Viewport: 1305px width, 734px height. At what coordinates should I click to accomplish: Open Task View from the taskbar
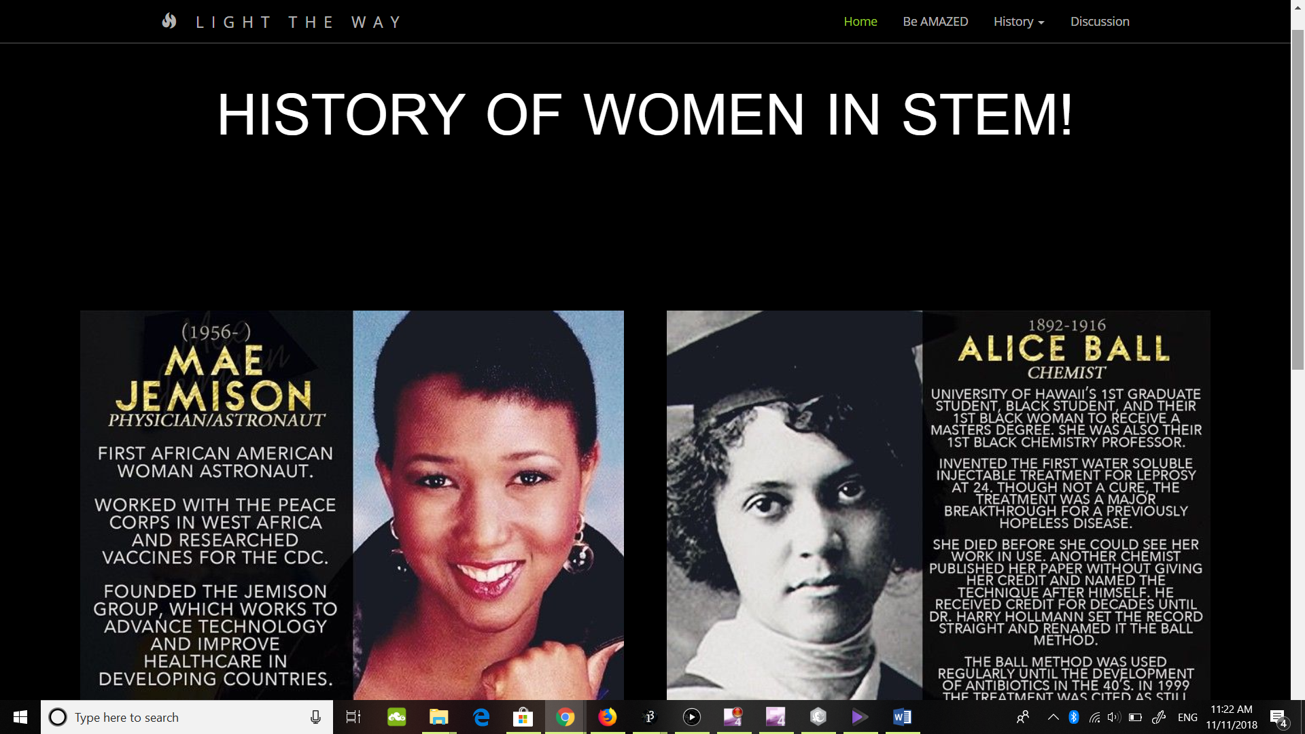coord(353,717)
